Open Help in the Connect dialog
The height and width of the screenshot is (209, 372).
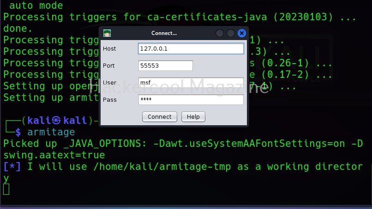(x=193, y=116)
